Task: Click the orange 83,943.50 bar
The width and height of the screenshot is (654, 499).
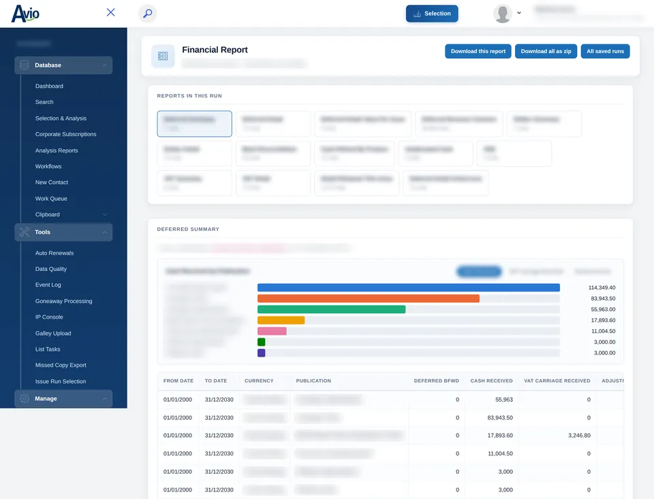Action: (369, 298)
